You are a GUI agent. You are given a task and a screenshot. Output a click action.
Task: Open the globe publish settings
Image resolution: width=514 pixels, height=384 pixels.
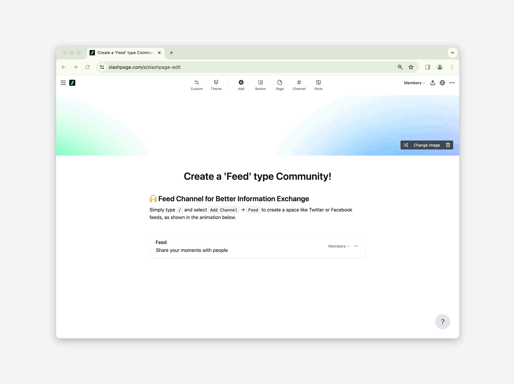tap(442, 83)
